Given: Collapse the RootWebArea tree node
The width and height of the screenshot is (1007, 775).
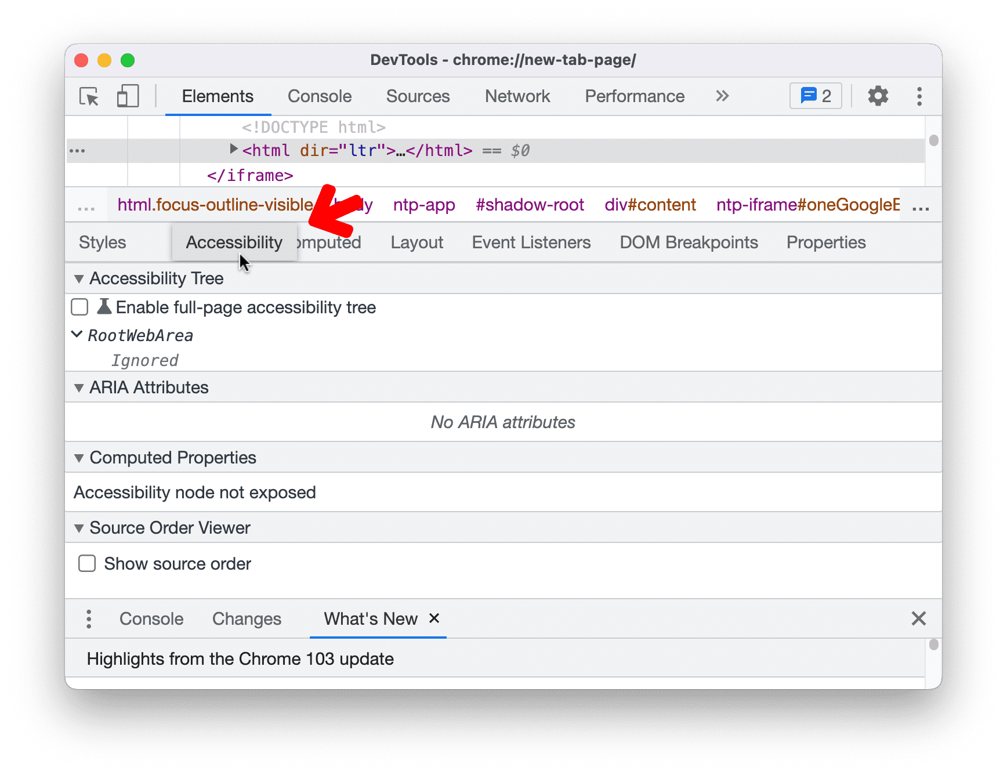Looking at the screenshot, I should [76, 334].
